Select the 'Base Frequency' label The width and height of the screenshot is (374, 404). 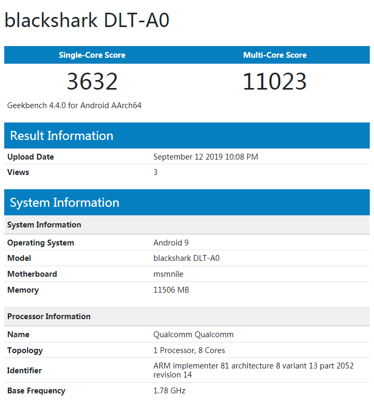[x=37, y=391]
